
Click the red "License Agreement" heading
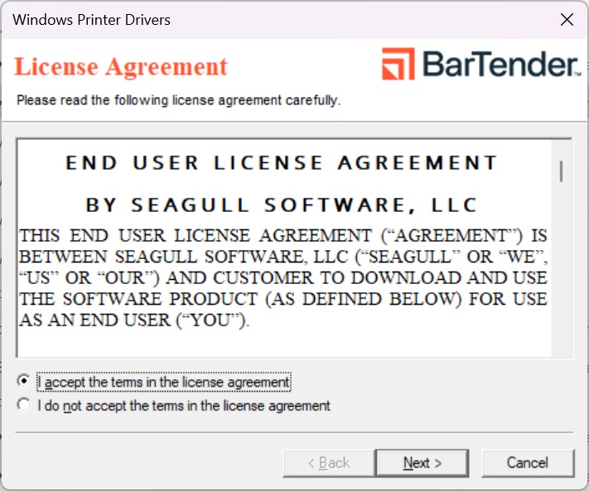coord(121,66)
